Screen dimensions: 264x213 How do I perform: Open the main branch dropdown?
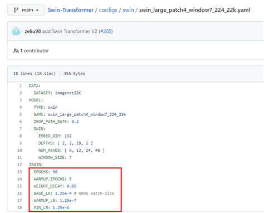click(26, 10)
